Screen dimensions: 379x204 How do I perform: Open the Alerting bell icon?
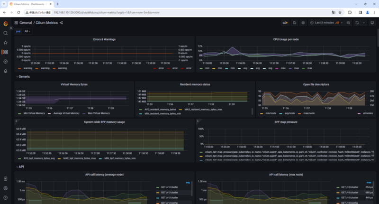coord(5,71)
